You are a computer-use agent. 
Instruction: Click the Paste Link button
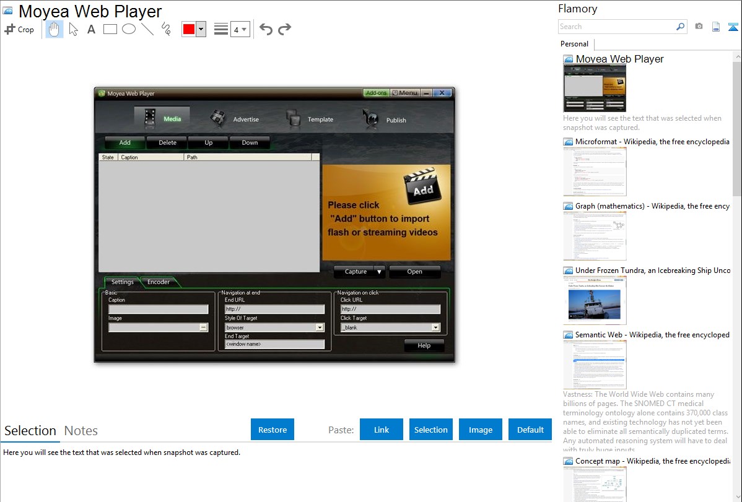pos(382,430)
